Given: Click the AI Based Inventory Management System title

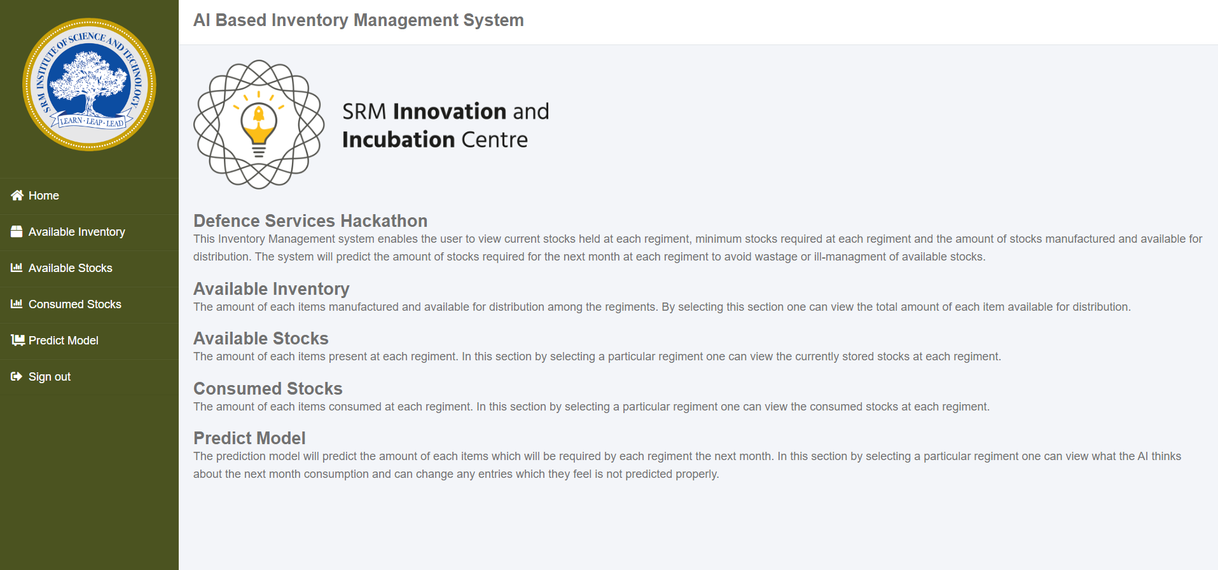Looking at the screenshot, I should coord(359,20).
